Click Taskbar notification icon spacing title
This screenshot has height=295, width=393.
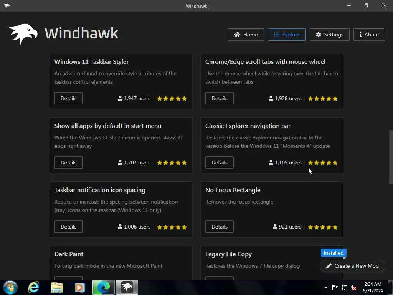tap(100, 190)
